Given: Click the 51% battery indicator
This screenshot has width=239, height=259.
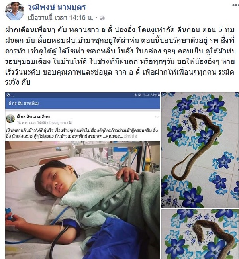Looking at the screenshot, I should (x=155, y=95).
